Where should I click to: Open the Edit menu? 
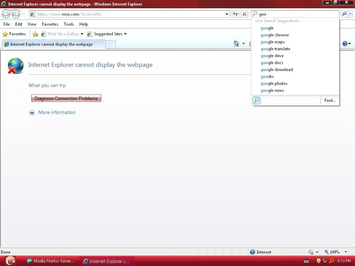click(19, 24)
